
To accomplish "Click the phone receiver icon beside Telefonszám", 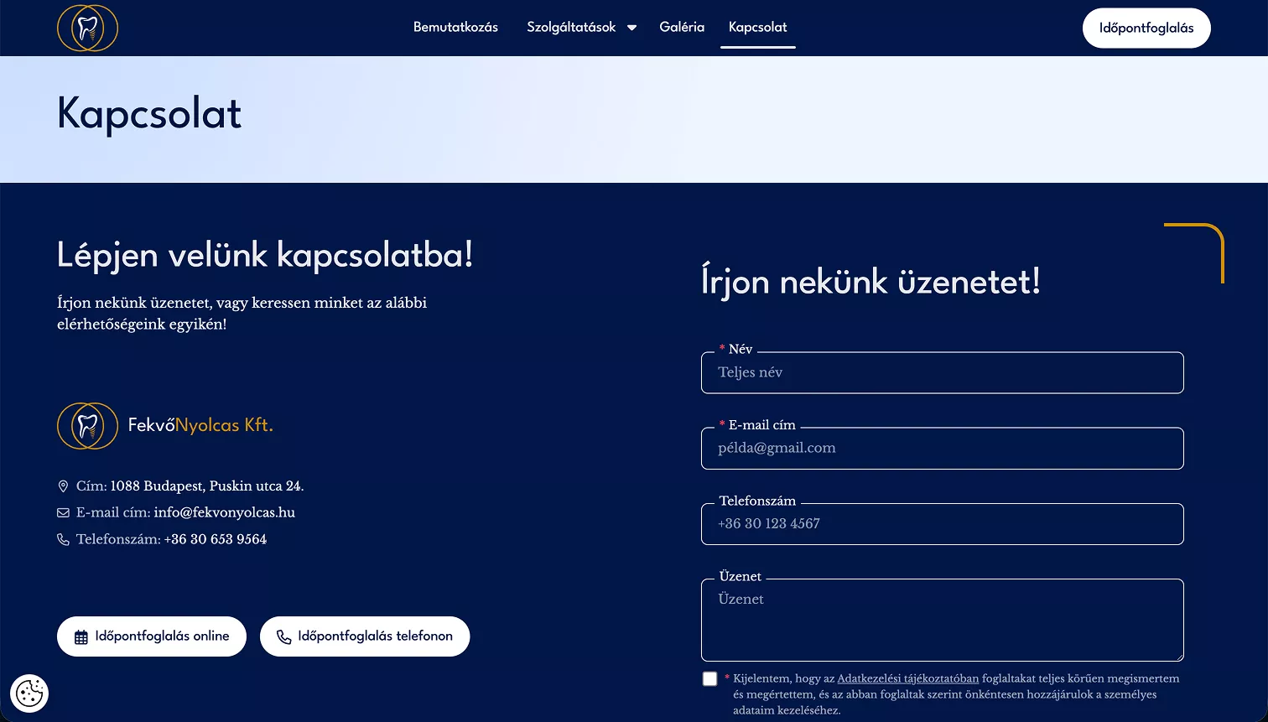I will 64,539.
